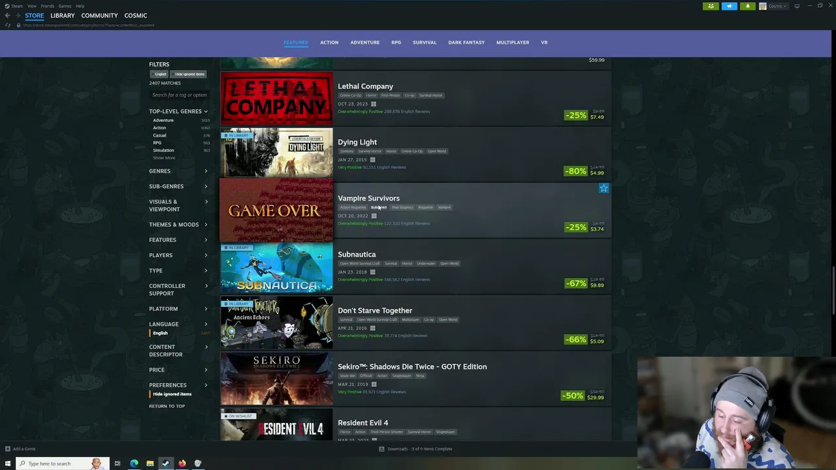The height and width of the screenshot is (470, 836).
Task: Open File Explorer from the taskbar
Action: [x=150, y=463]
